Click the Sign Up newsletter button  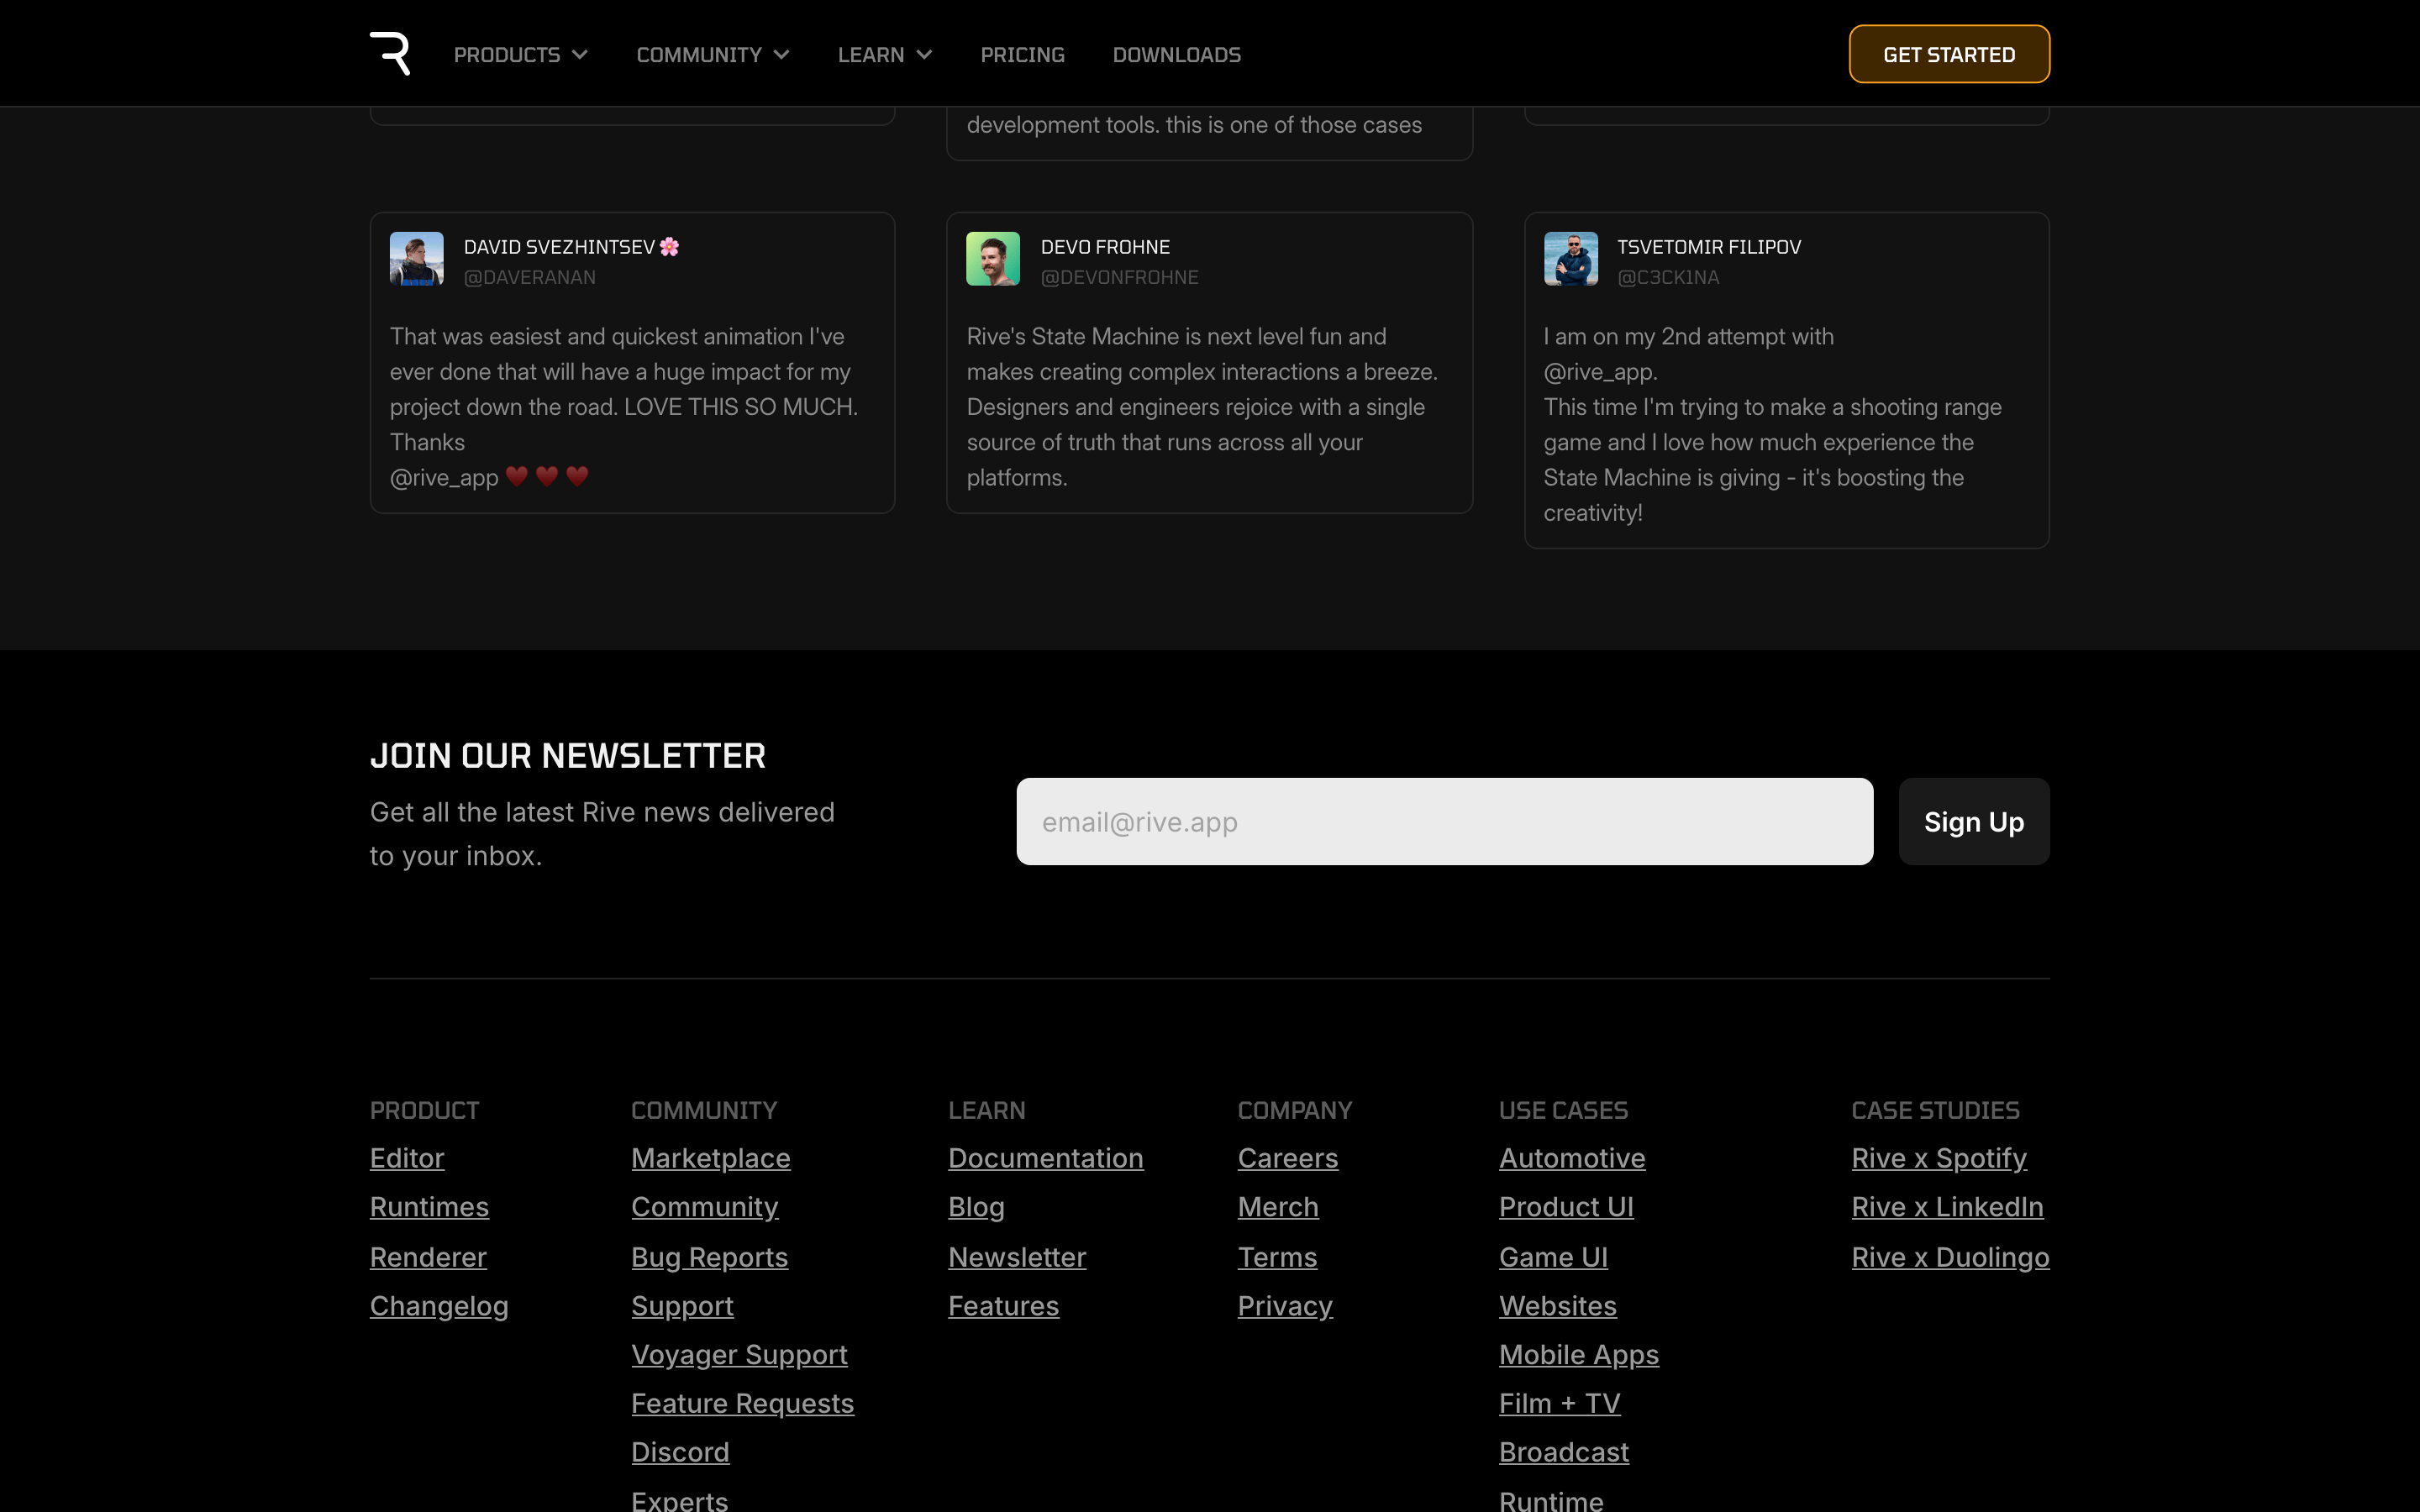pos(1973,821)
